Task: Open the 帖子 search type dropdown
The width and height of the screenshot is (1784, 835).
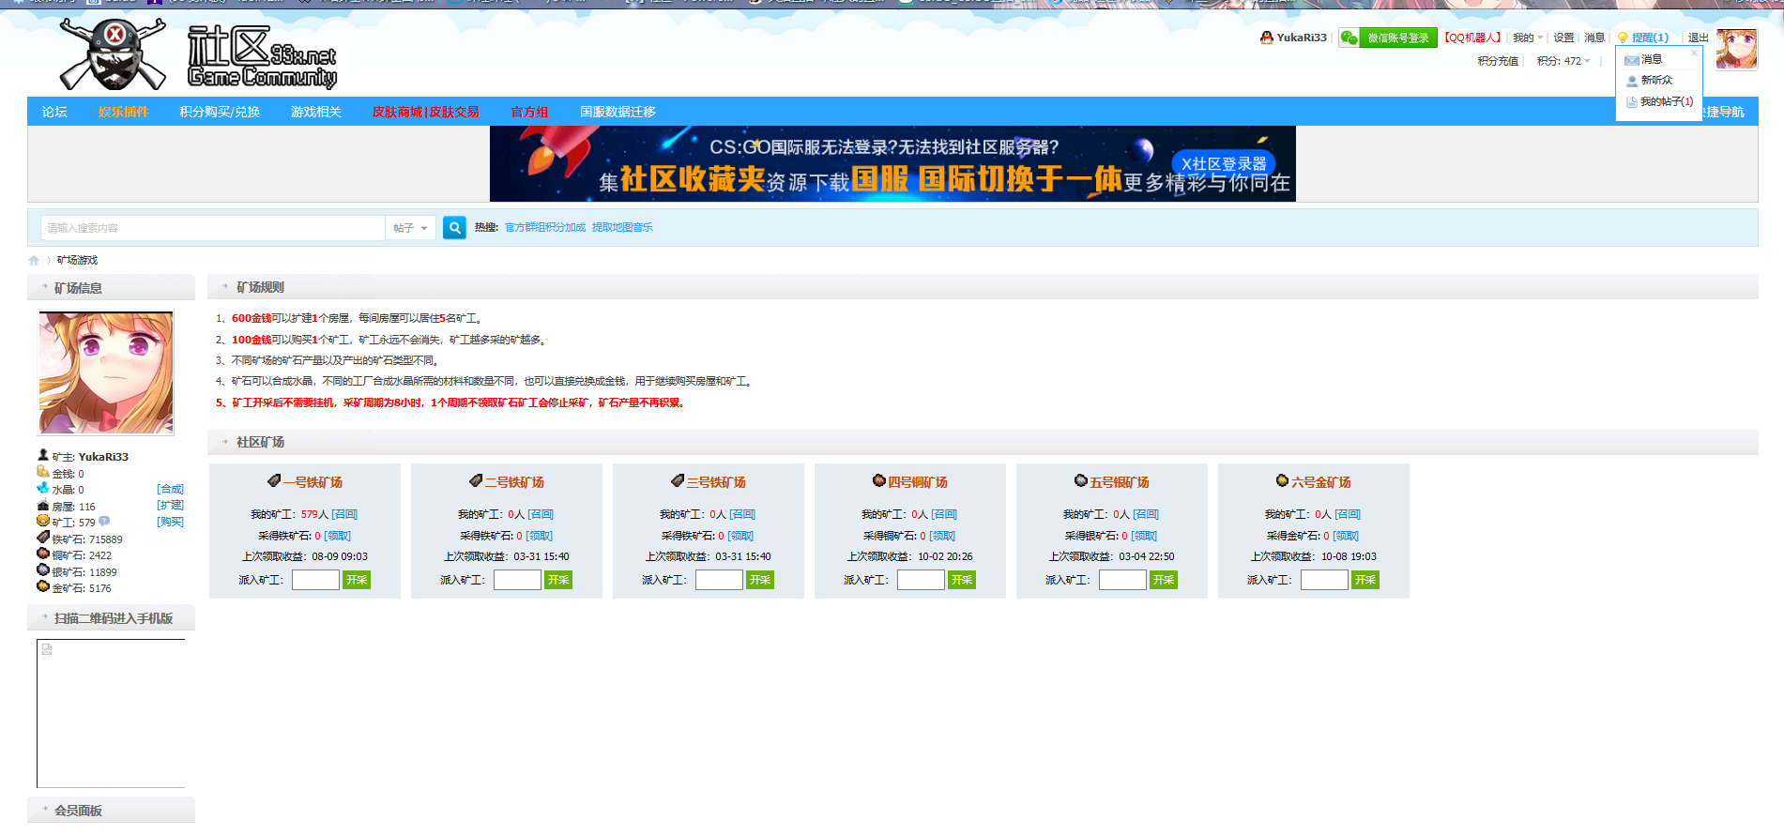Action: pos(410,228)
